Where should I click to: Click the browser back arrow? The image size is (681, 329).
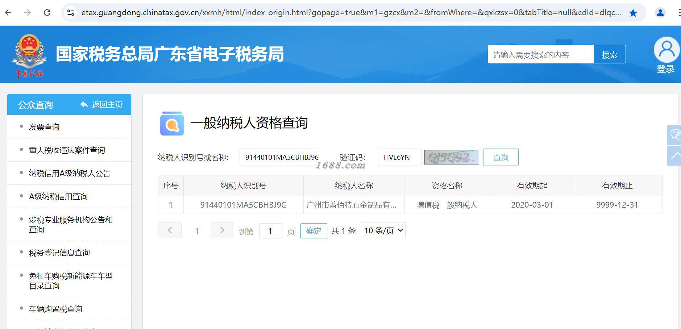(8, 13)
